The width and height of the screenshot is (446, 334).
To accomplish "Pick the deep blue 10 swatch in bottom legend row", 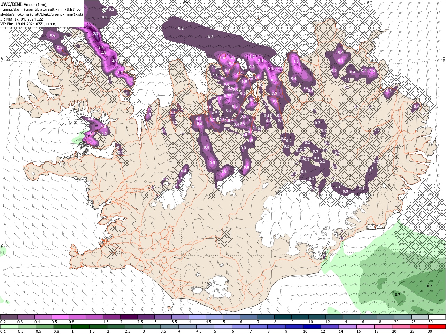I will pos(312,327).
